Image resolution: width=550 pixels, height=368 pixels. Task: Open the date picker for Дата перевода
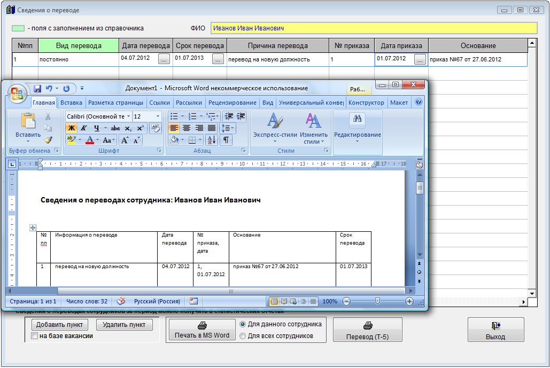click(x=164, y=59)
